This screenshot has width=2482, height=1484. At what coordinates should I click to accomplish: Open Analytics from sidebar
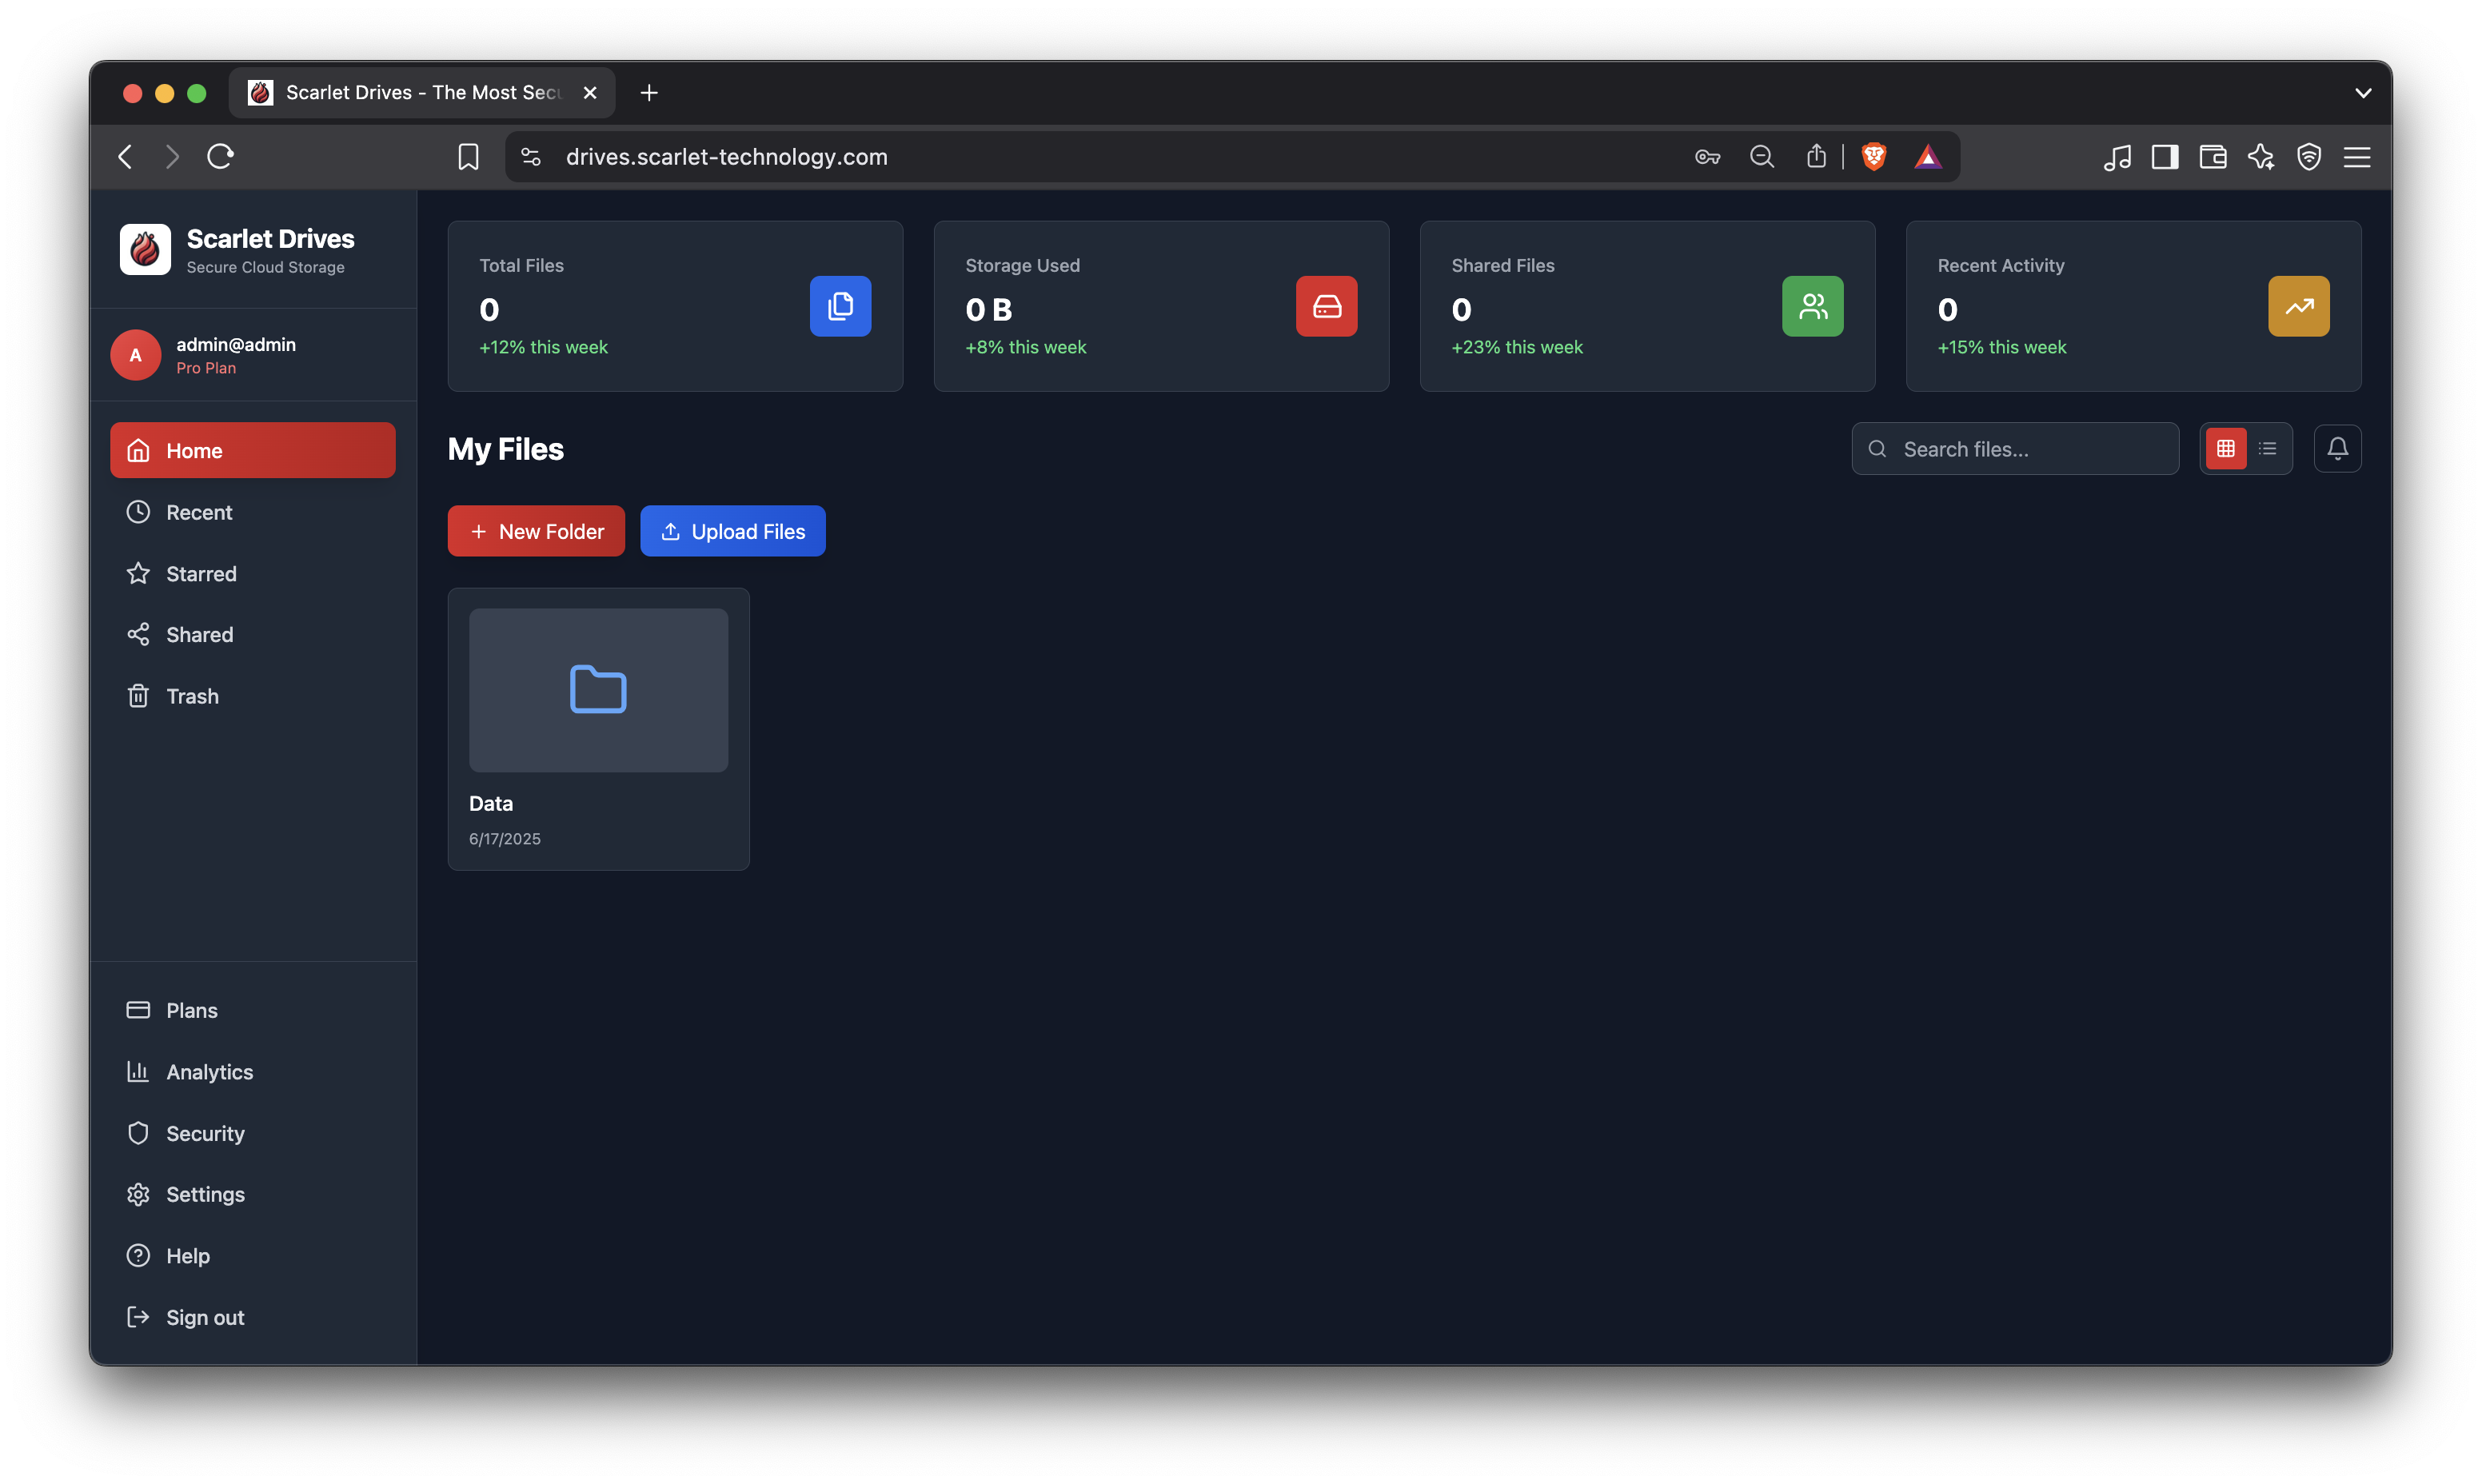(253, 1072)
